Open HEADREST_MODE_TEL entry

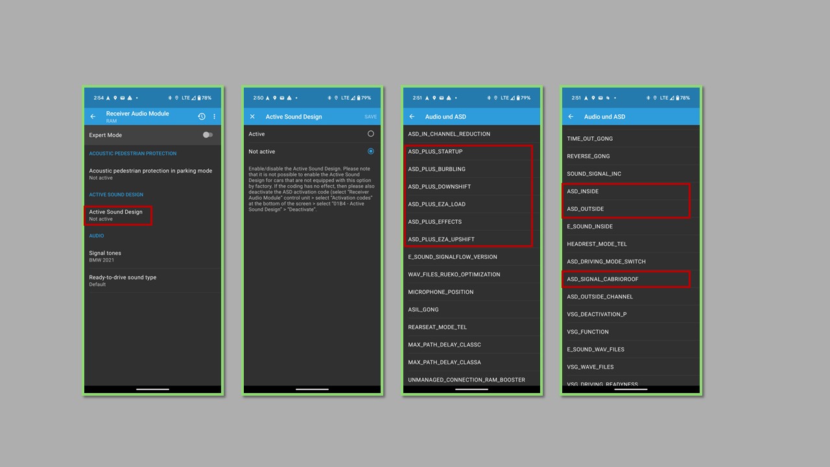tap(631, 244)
